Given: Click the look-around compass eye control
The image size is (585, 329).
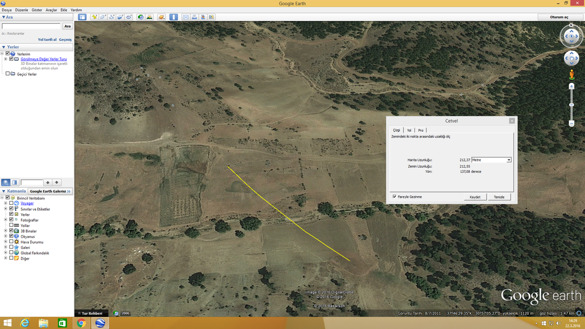Looking at the screenshot, I should (571, 36).
